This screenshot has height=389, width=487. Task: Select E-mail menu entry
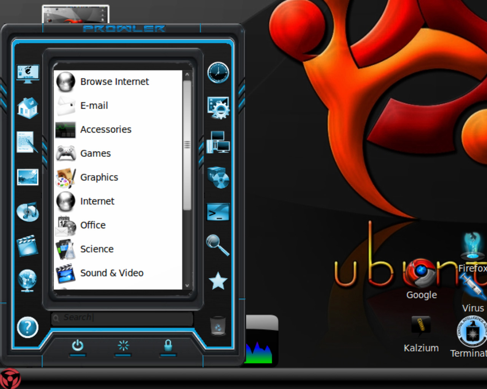pyautogui.click(x=118, y=106)
